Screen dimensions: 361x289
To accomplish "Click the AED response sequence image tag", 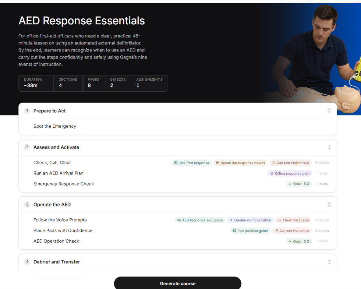I will (x=200, y=220).
